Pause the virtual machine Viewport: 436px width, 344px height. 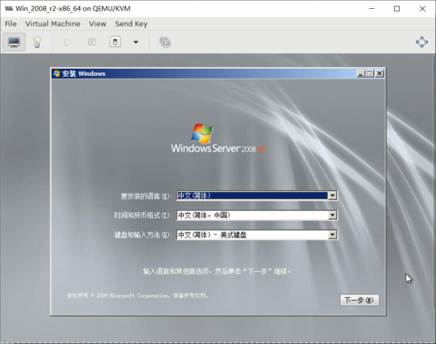pos(92,42)
